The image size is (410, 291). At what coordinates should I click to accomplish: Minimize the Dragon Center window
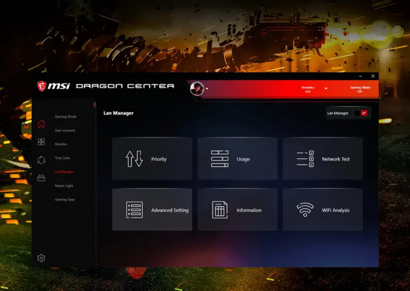point(360,76)
